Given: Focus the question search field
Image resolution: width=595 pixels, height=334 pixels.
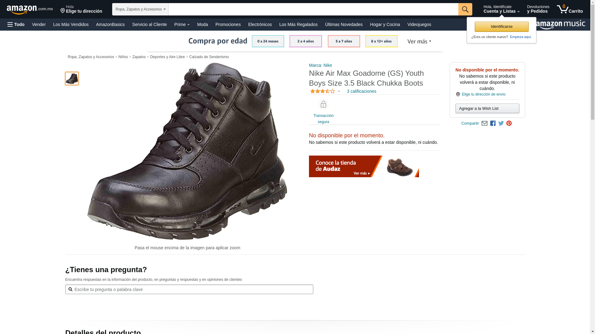Looking at the screenshot, I should pos(189,289).
